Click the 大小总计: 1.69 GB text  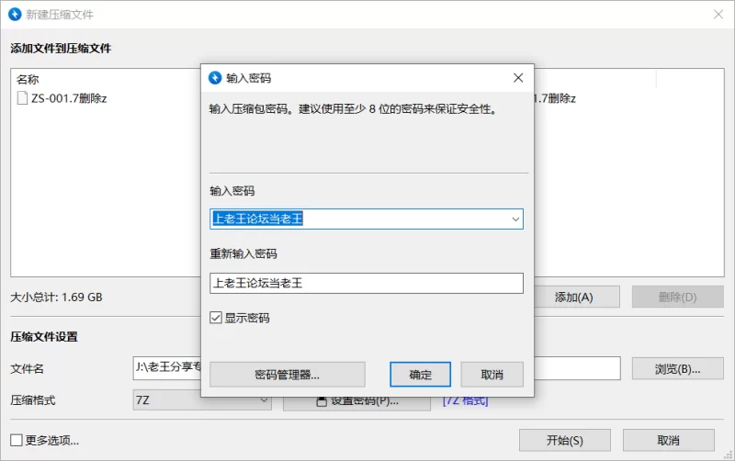click(56, 297)
